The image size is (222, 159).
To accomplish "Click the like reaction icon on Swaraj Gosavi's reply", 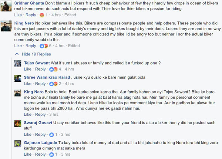I will tap(51, 135).
